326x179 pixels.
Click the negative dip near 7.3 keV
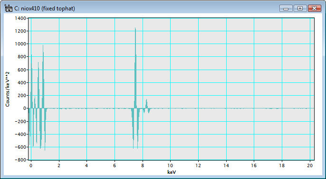tap(133, 128)
